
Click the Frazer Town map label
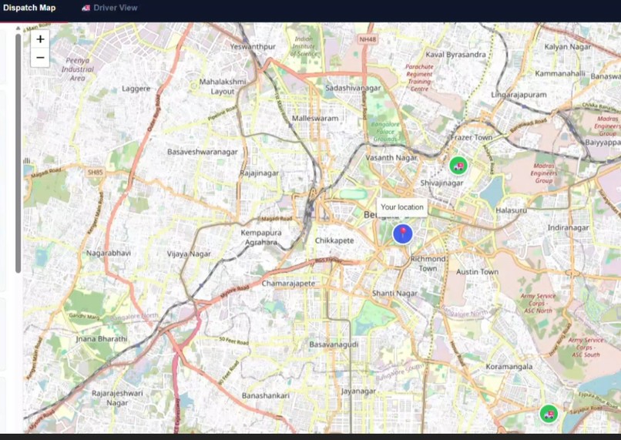pyautogui.click(x=472, y=137)
